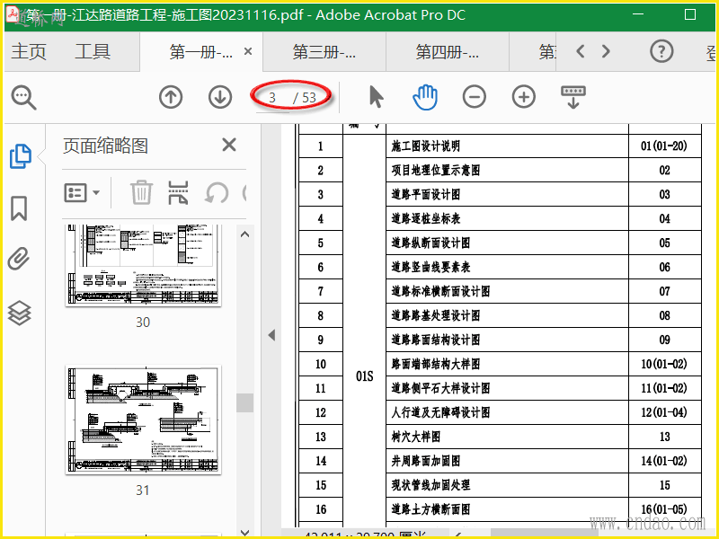
Task: Collapse the navigation pane with triangle handle
Action: tap(271, 335)
